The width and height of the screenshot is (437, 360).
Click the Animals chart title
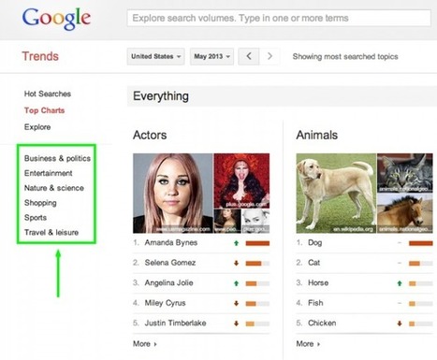(317, 135)
